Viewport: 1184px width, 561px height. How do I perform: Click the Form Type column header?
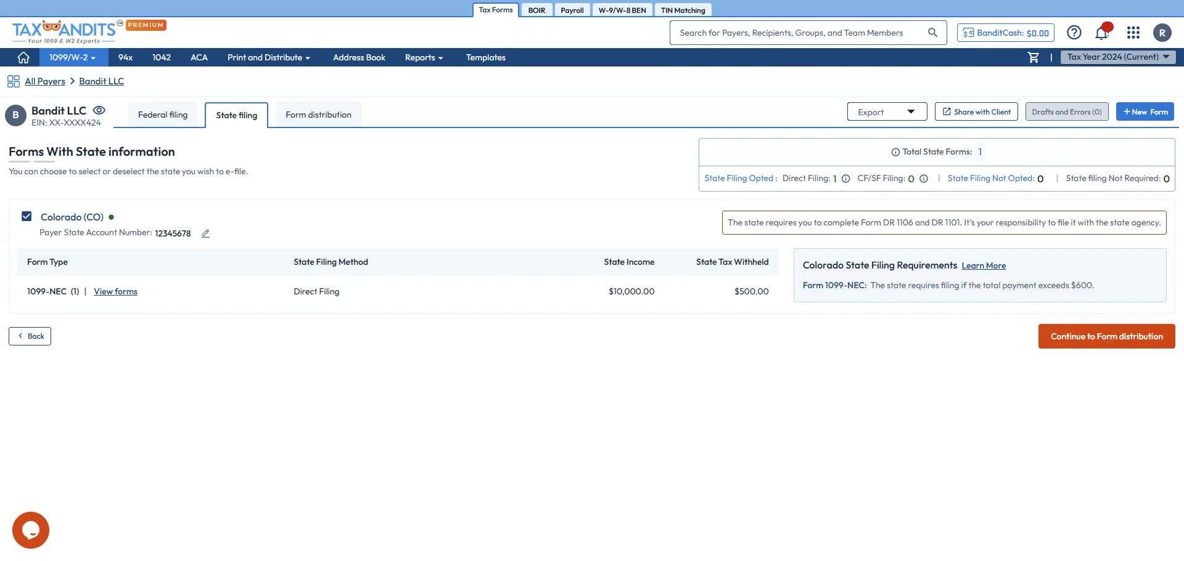(x=47, y=262)
